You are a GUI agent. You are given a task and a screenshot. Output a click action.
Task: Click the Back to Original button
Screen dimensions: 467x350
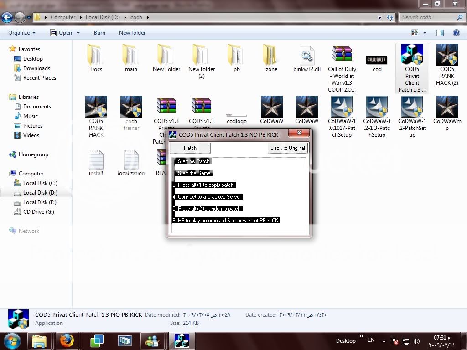(x=287, y=148)
